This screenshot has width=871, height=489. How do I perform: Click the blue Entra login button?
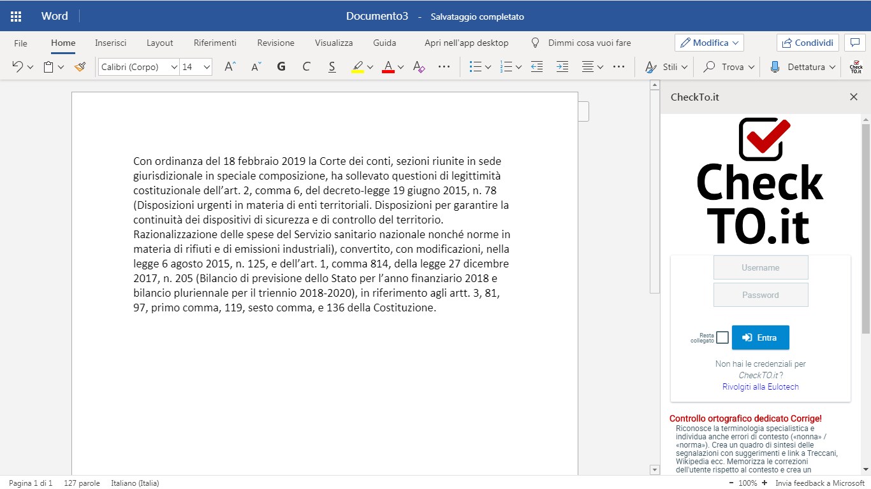[x=761, y=337]
